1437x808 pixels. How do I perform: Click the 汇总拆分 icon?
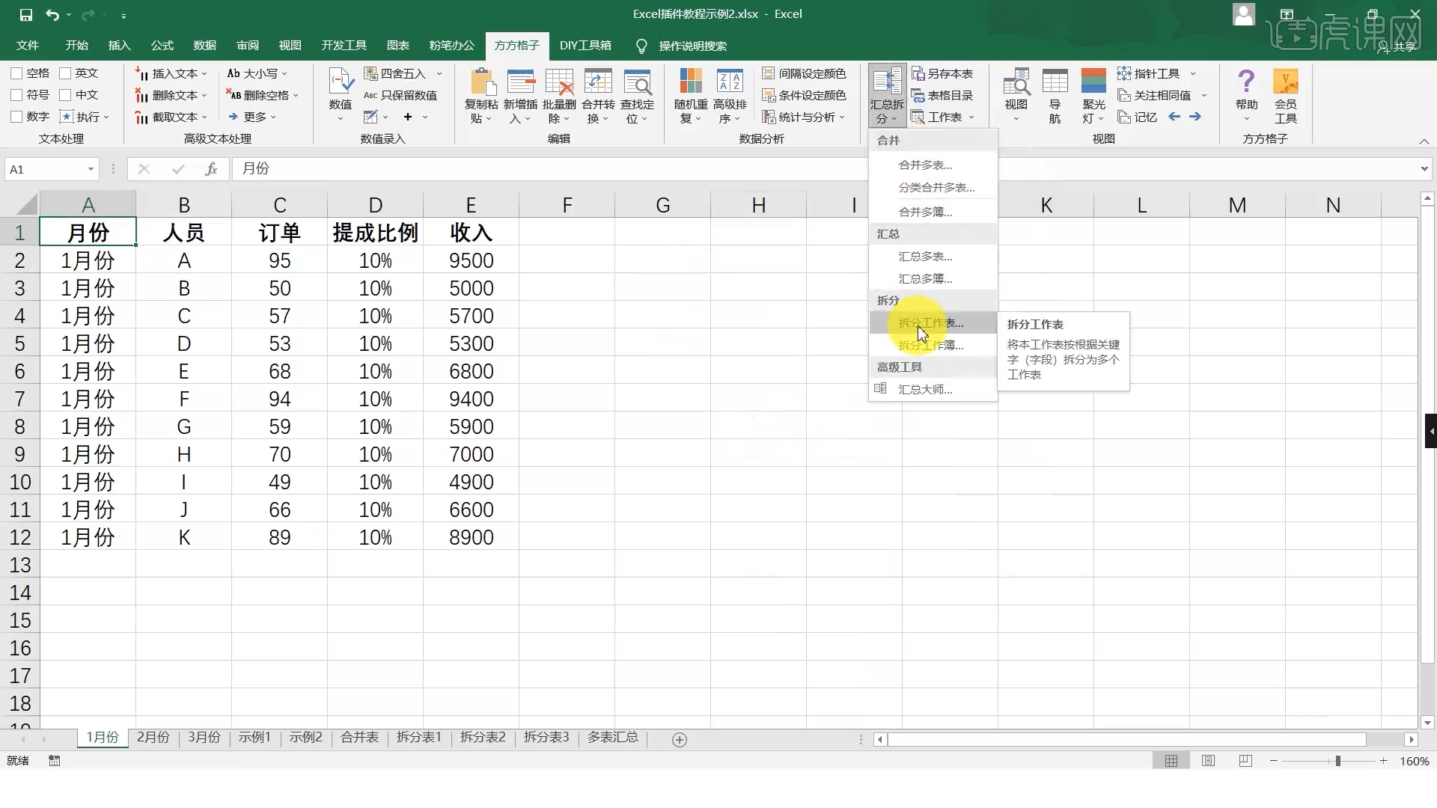tap(887, 81)
